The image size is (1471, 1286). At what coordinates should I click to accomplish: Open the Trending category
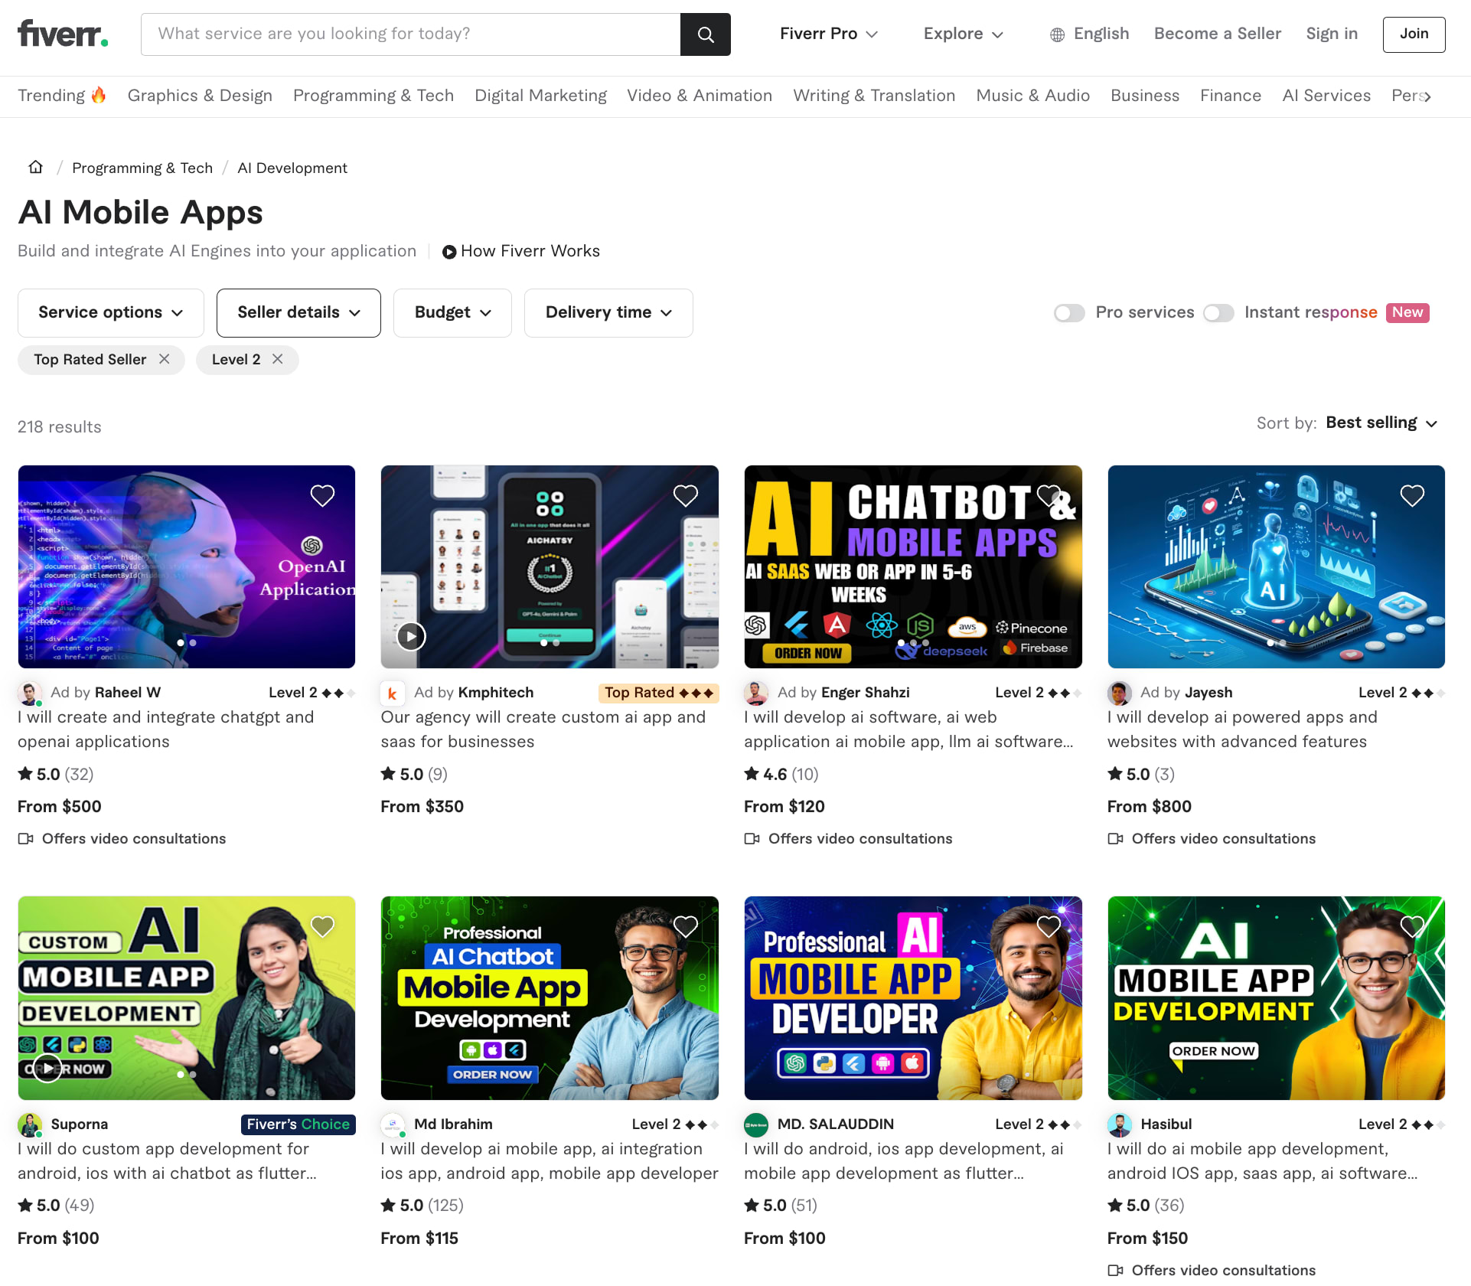62,96
